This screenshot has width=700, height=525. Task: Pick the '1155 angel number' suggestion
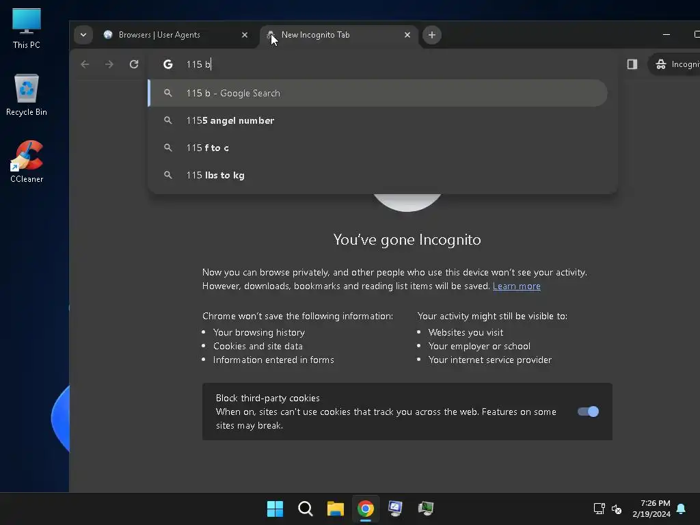[x=377, y=120]
